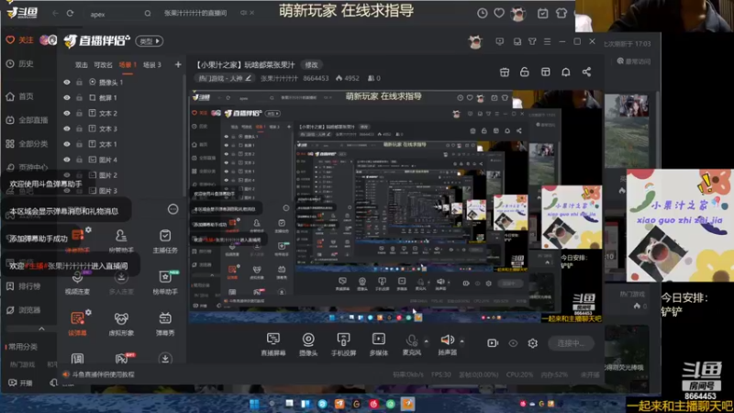The image size is (734, 413).
Task: Open 全部分类 in Douyu sidebar
Action: click(x=28, y=144)
